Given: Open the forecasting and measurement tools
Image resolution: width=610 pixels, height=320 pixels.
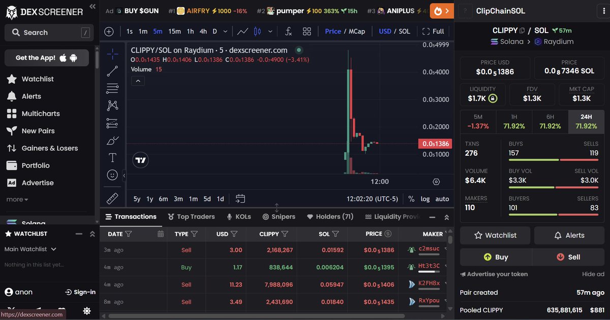Looking at the screenshot, I should [x=112, y=123].
